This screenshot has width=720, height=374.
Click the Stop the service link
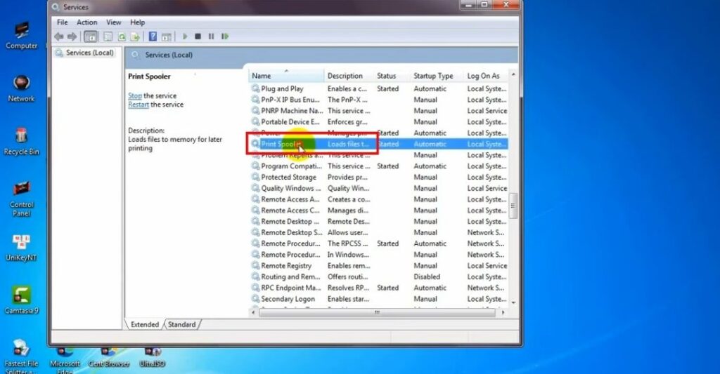pyautogui.click(x=134, y=95)
